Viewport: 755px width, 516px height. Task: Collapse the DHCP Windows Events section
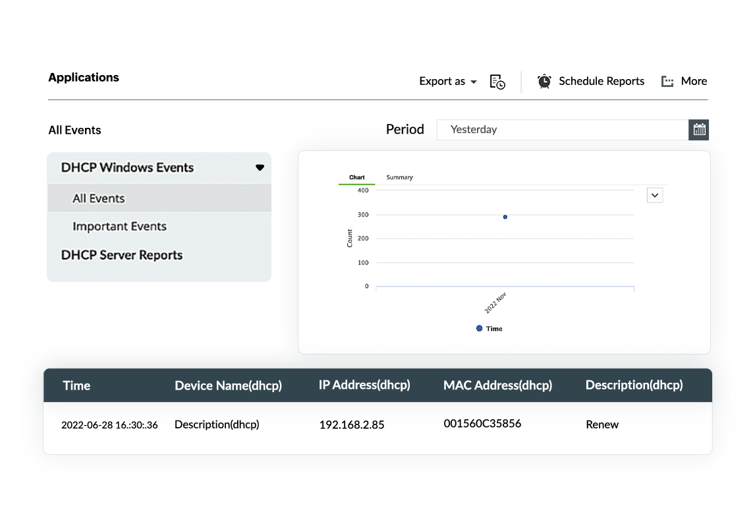click(x=260, y=167)
